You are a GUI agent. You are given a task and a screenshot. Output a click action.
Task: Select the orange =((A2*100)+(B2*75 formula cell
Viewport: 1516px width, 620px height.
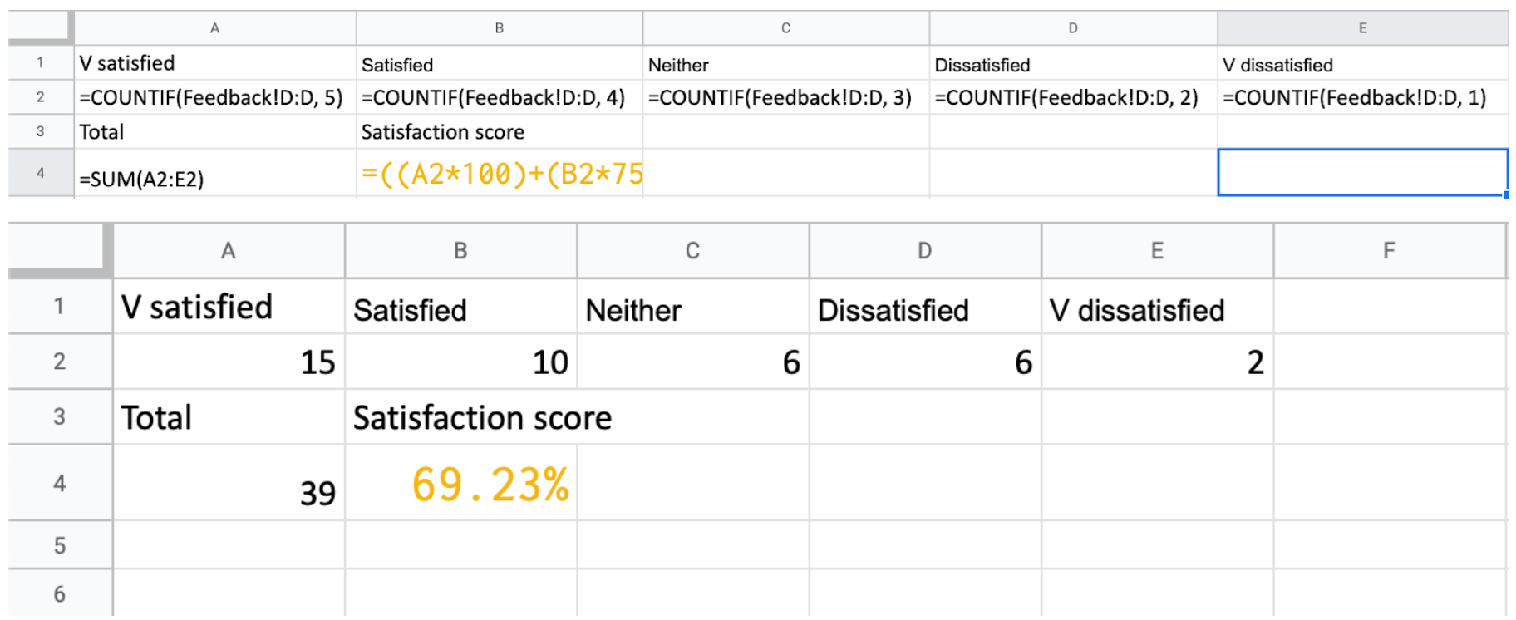[x=500, y=174]
